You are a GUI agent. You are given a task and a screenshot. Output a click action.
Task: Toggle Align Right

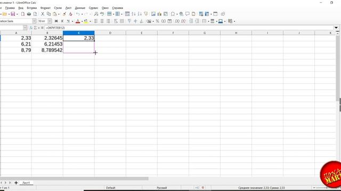coord(108,21)
